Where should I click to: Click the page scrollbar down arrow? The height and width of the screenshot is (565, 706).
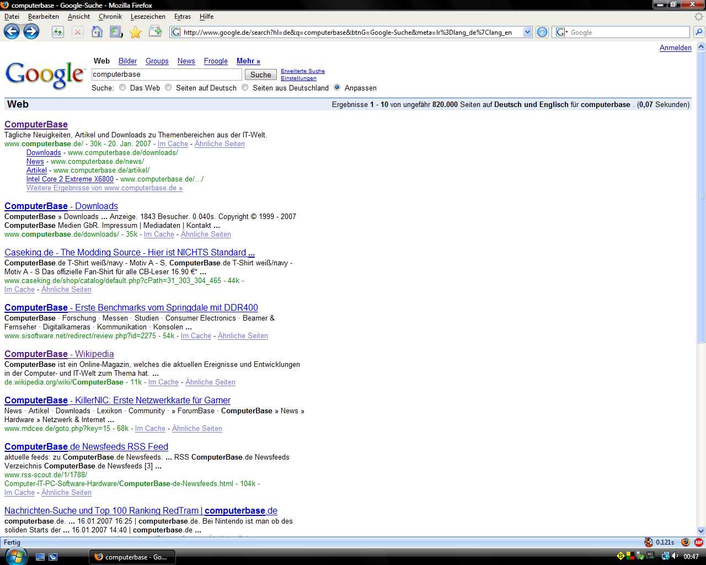tap(701, 531)
